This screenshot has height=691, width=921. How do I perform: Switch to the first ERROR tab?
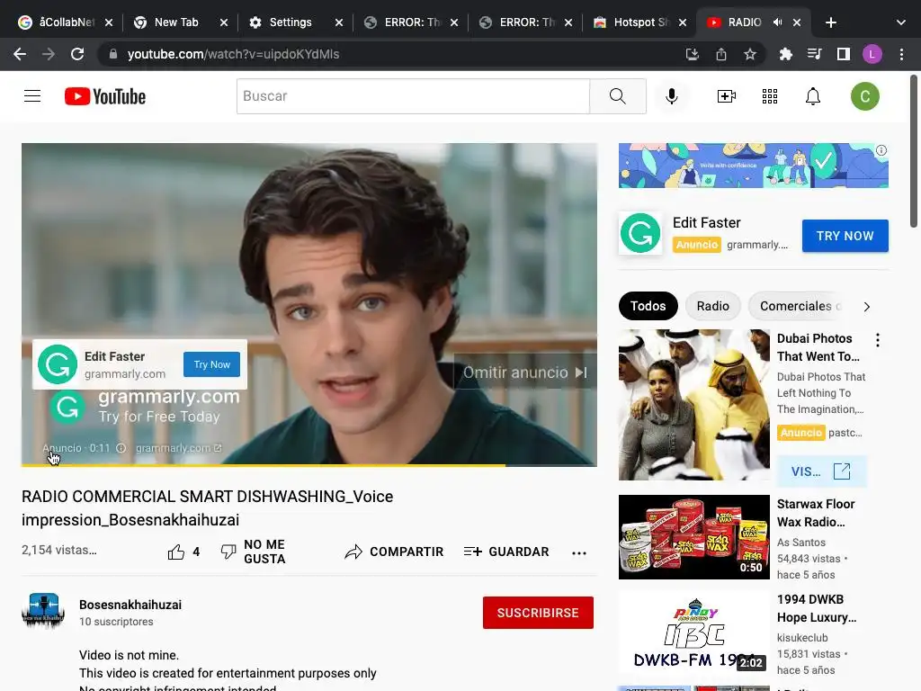coord(410,22)
